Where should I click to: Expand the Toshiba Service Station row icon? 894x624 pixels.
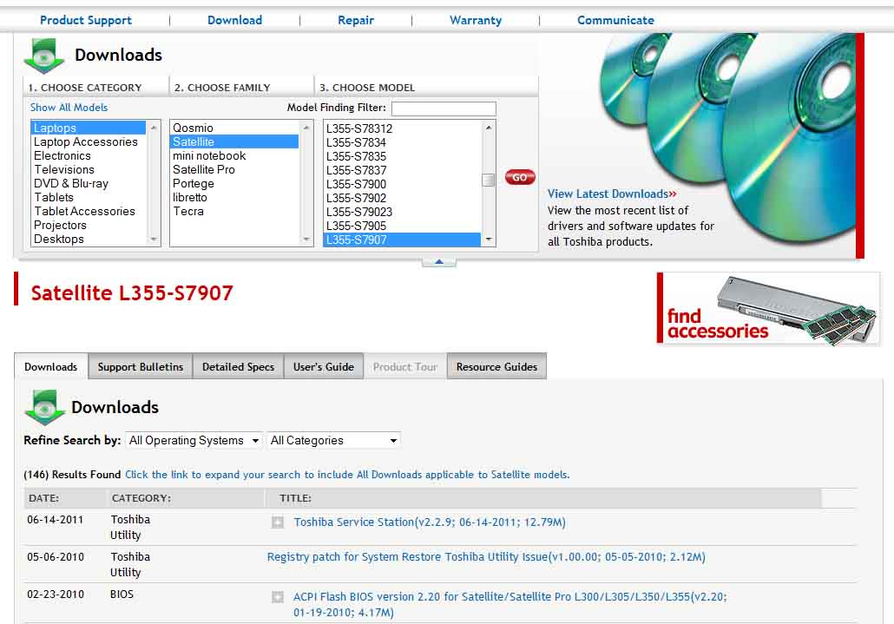pos(278,522)
